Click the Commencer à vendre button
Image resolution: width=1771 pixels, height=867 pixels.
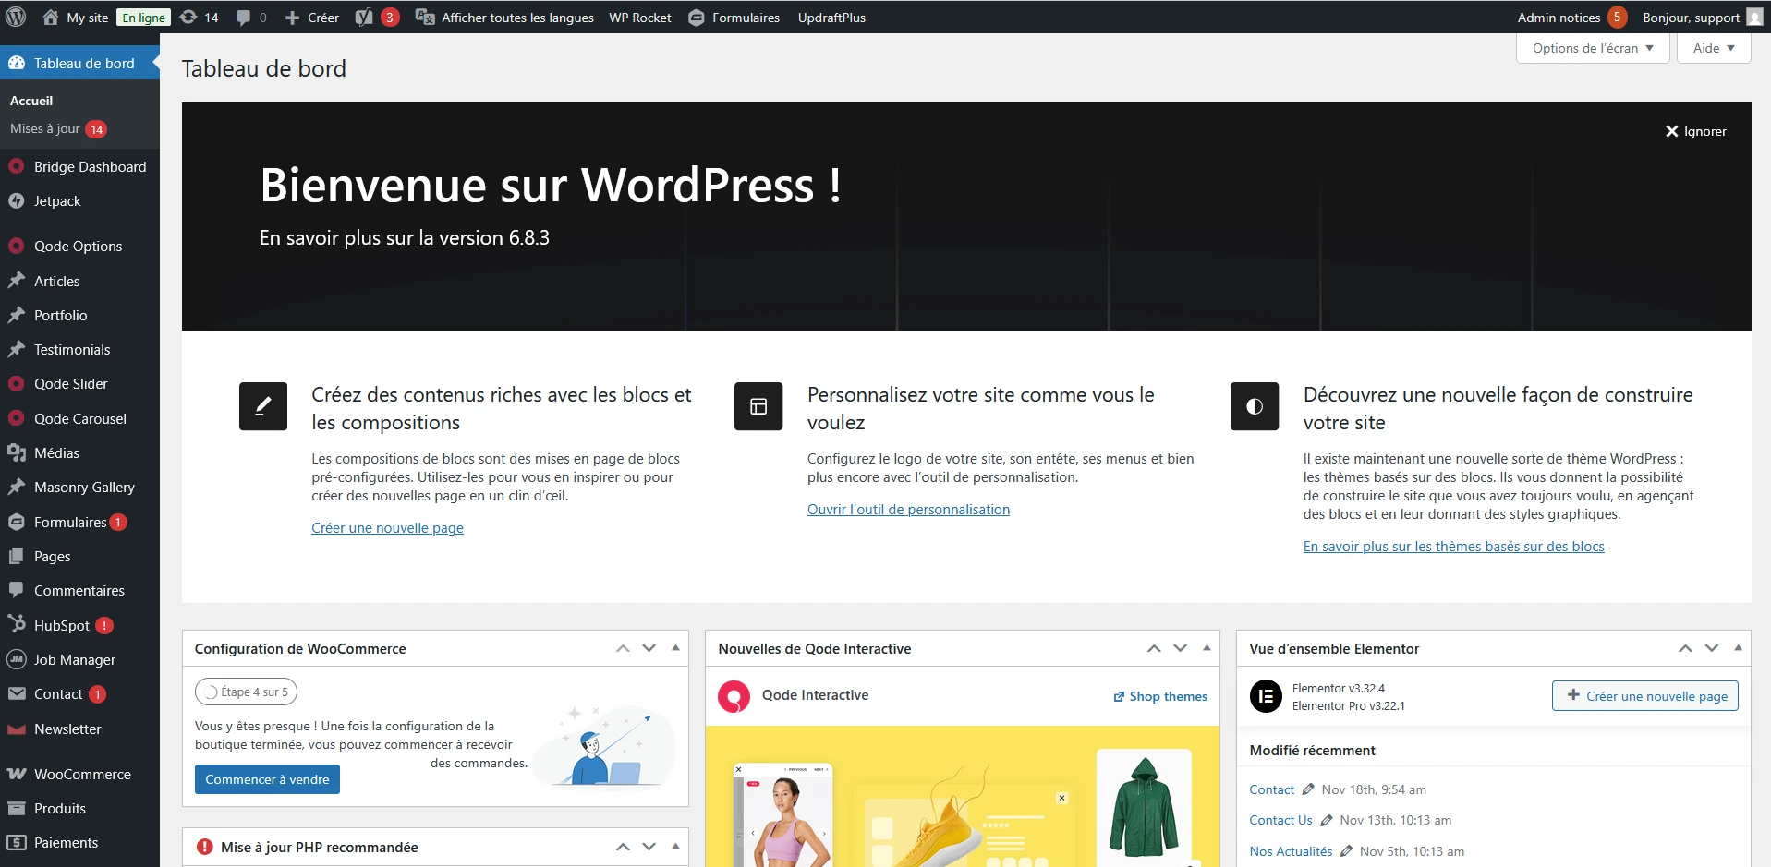[x=266, y=778]
